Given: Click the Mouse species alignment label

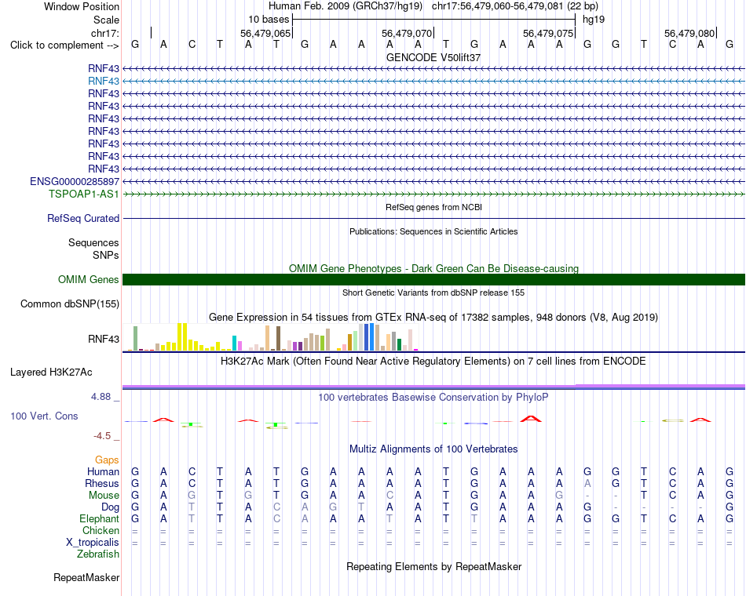Looking at the screenshot, I should click(104, 496).
